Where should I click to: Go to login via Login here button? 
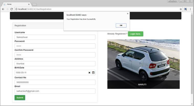click(x=136, y=34)
